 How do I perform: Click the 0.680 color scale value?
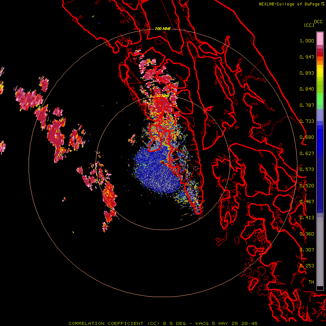point(307,137)
